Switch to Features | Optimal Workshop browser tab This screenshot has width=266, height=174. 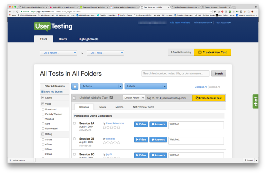click(94, 7)
